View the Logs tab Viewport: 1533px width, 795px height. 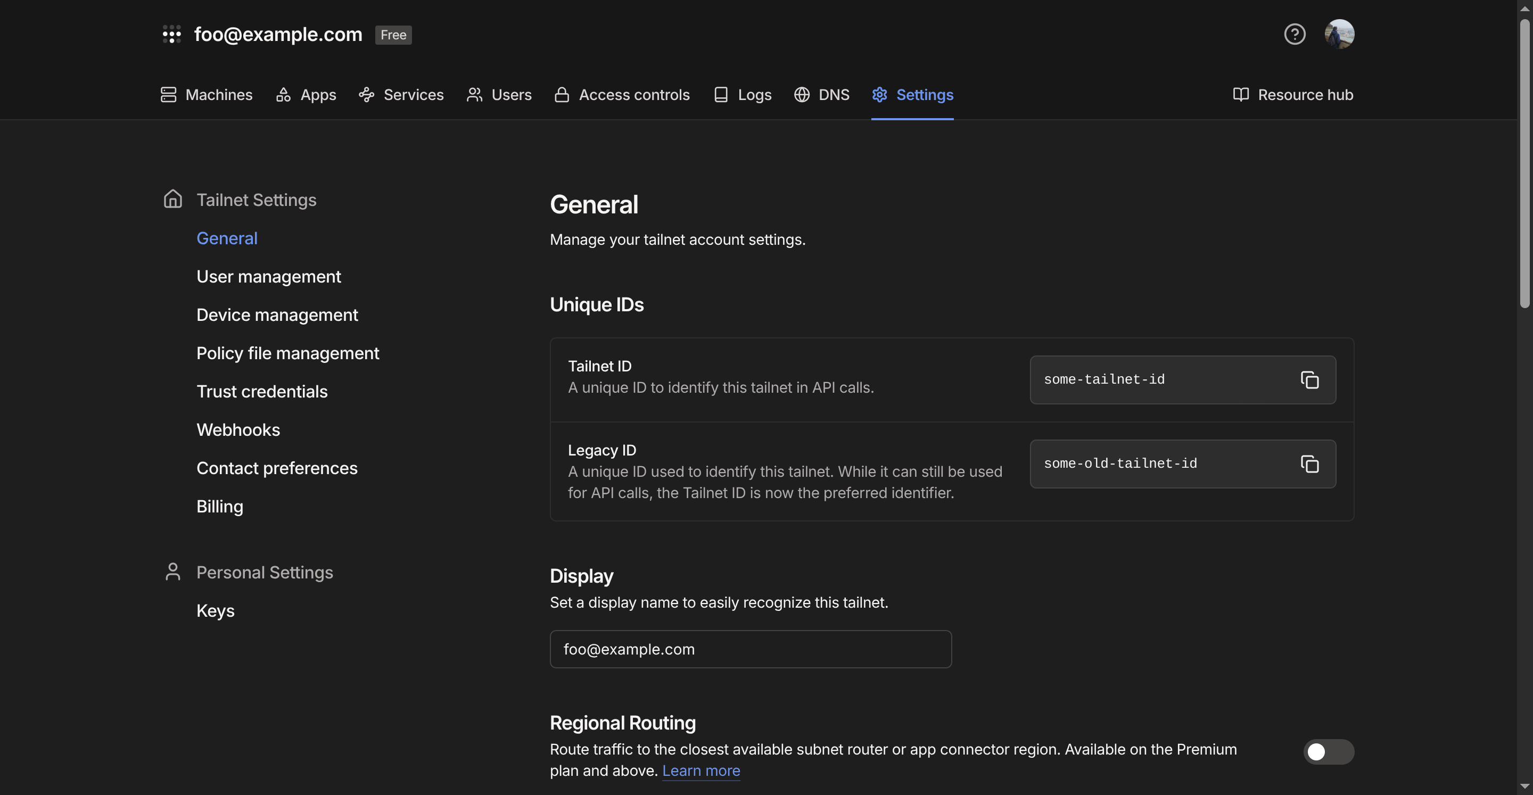click(742, 95)
